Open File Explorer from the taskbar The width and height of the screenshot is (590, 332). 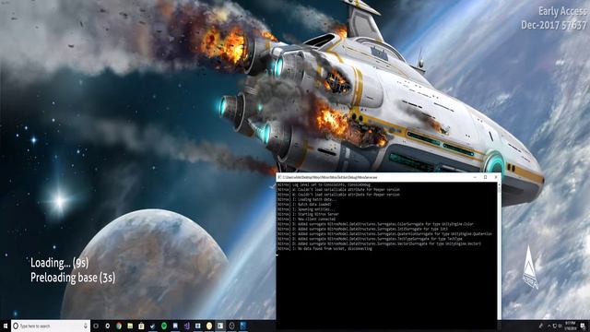(130, 326)
